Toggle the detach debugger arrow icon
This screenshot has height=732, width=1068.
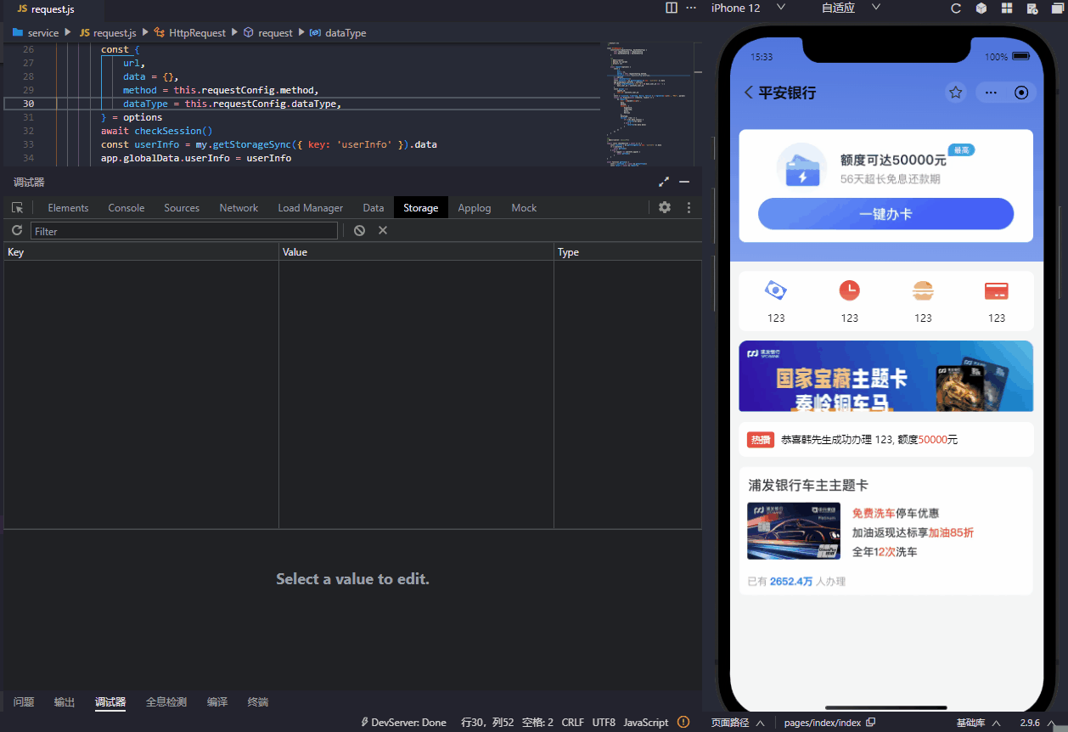pyautogui.click(x=663, y=181)
